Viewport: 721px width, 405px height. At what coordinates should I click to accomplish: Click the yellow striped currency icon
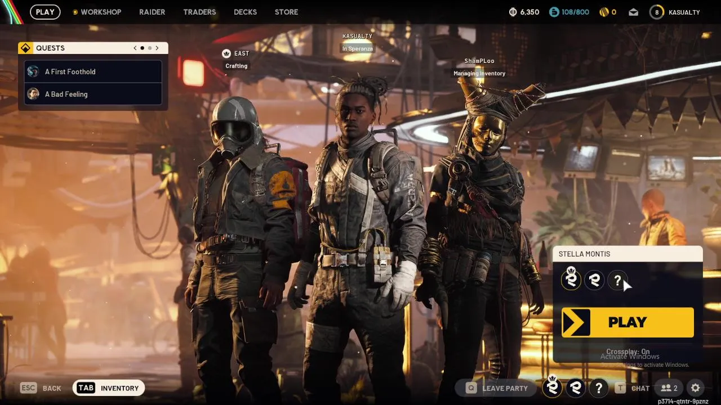coord(603,12)
